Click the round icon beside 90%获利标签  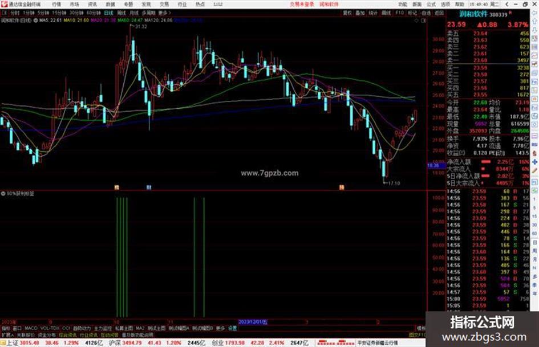[x=3, y=194]
